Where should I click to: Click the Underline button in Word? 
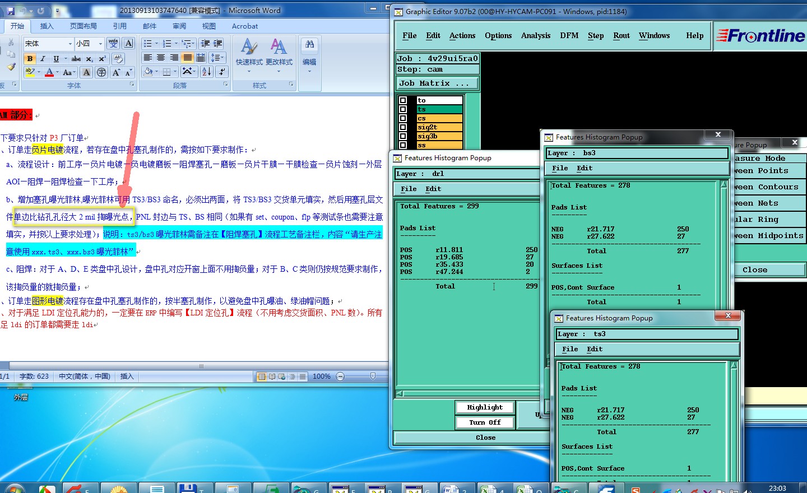click(56, 59)
